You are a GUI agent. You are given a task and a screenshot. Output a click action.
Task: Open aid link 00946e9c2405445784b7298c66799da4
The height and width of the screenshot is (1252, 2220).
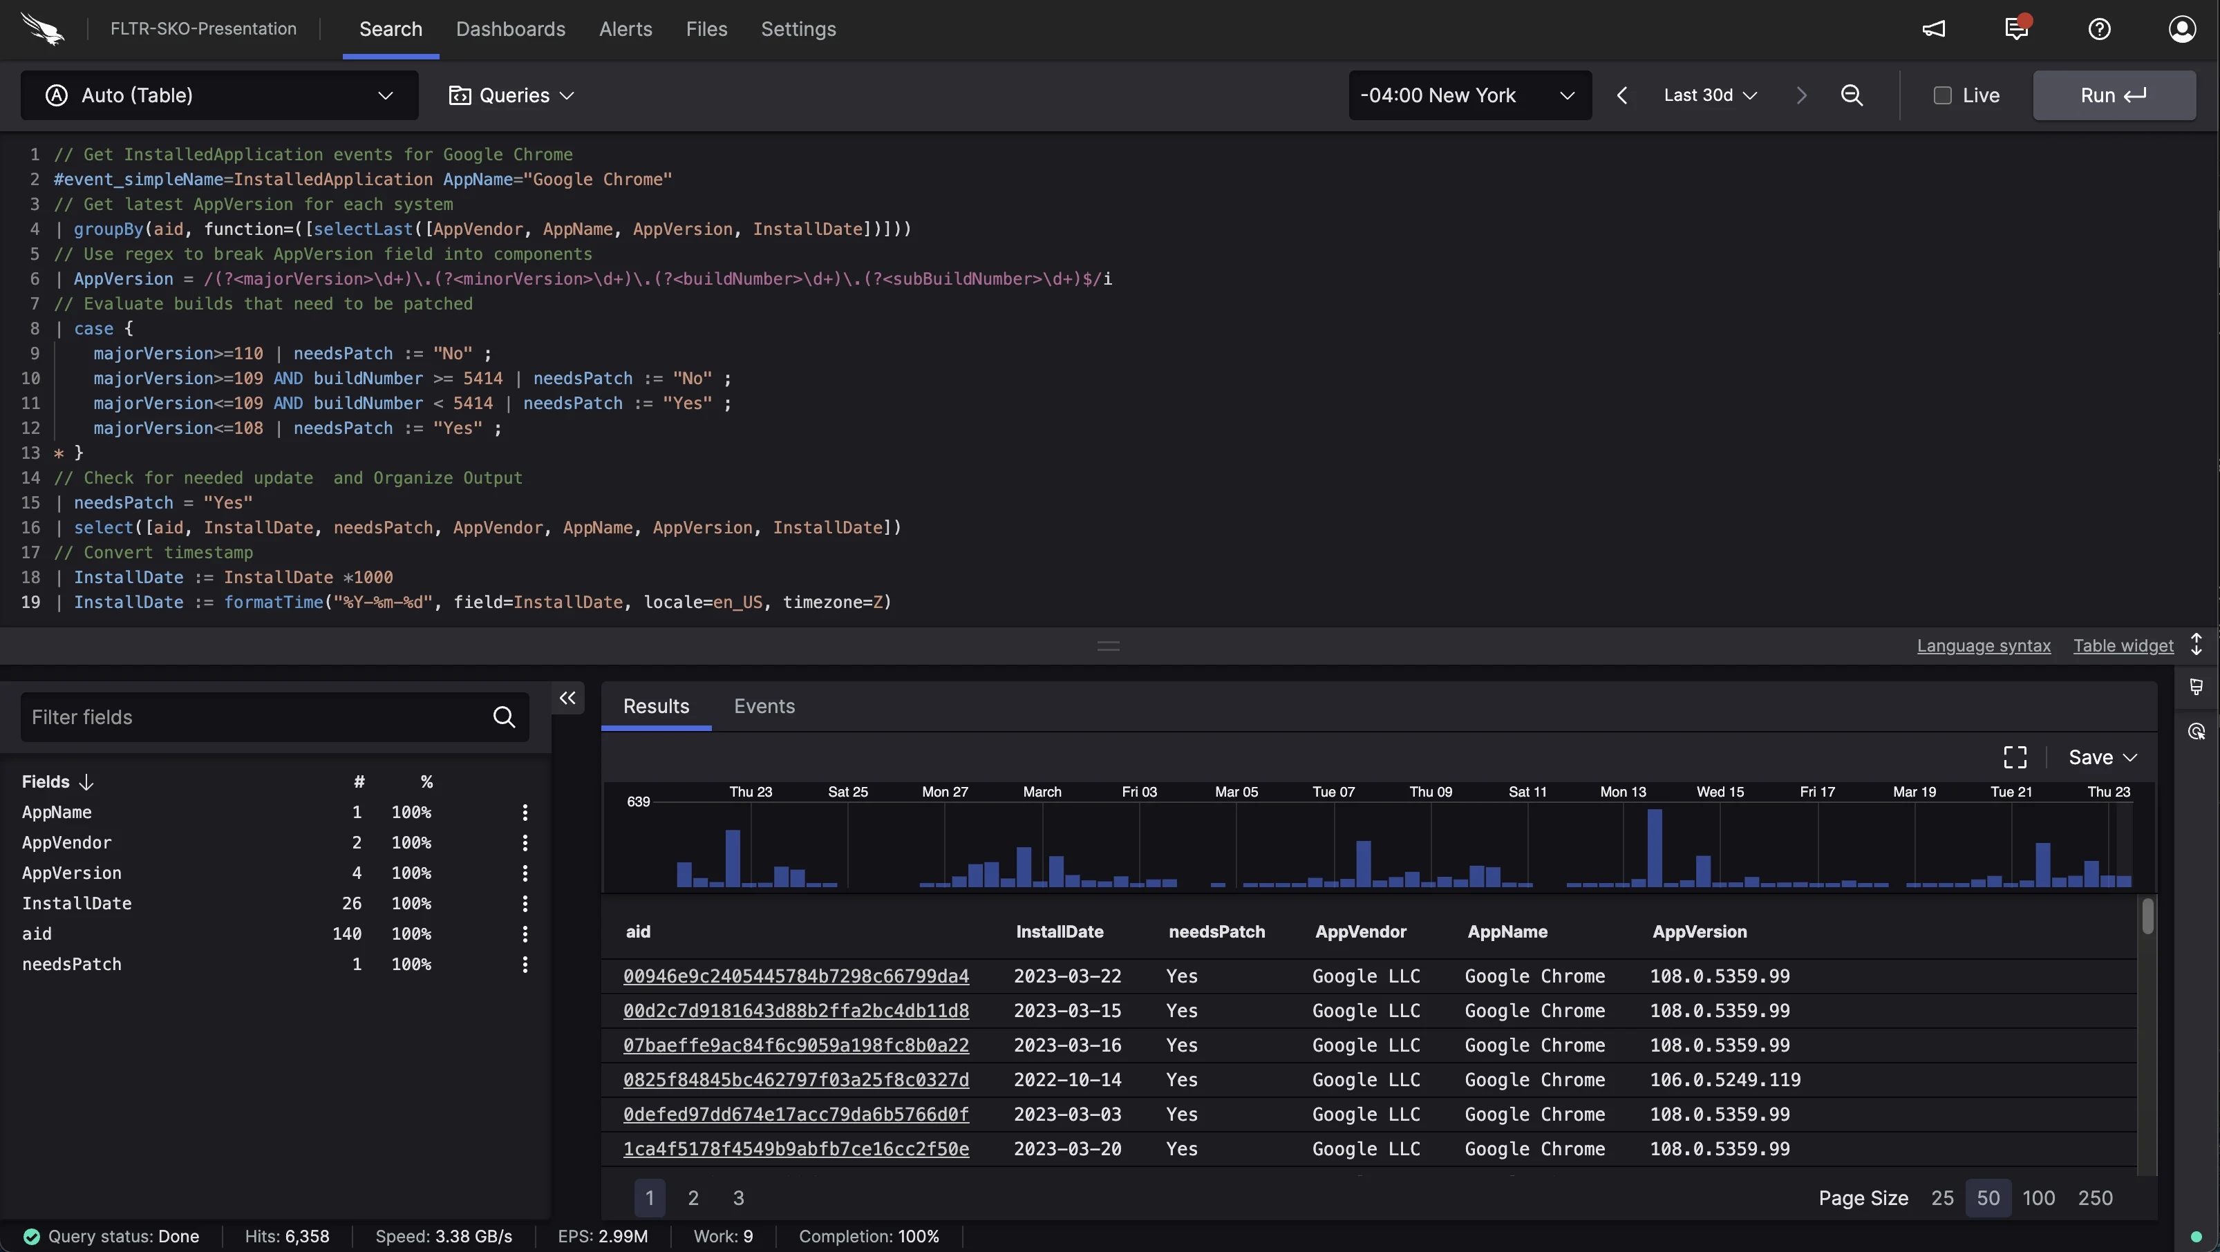coord(796,976)
